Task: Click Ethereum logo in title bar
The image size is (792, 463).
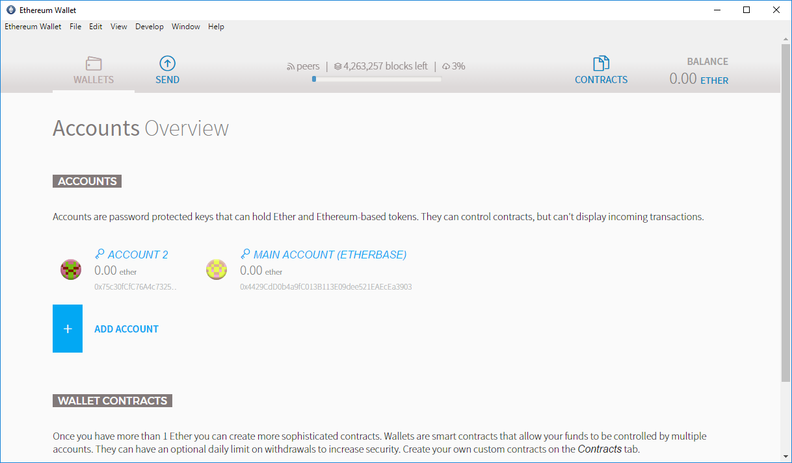Action: click(10, 10)
